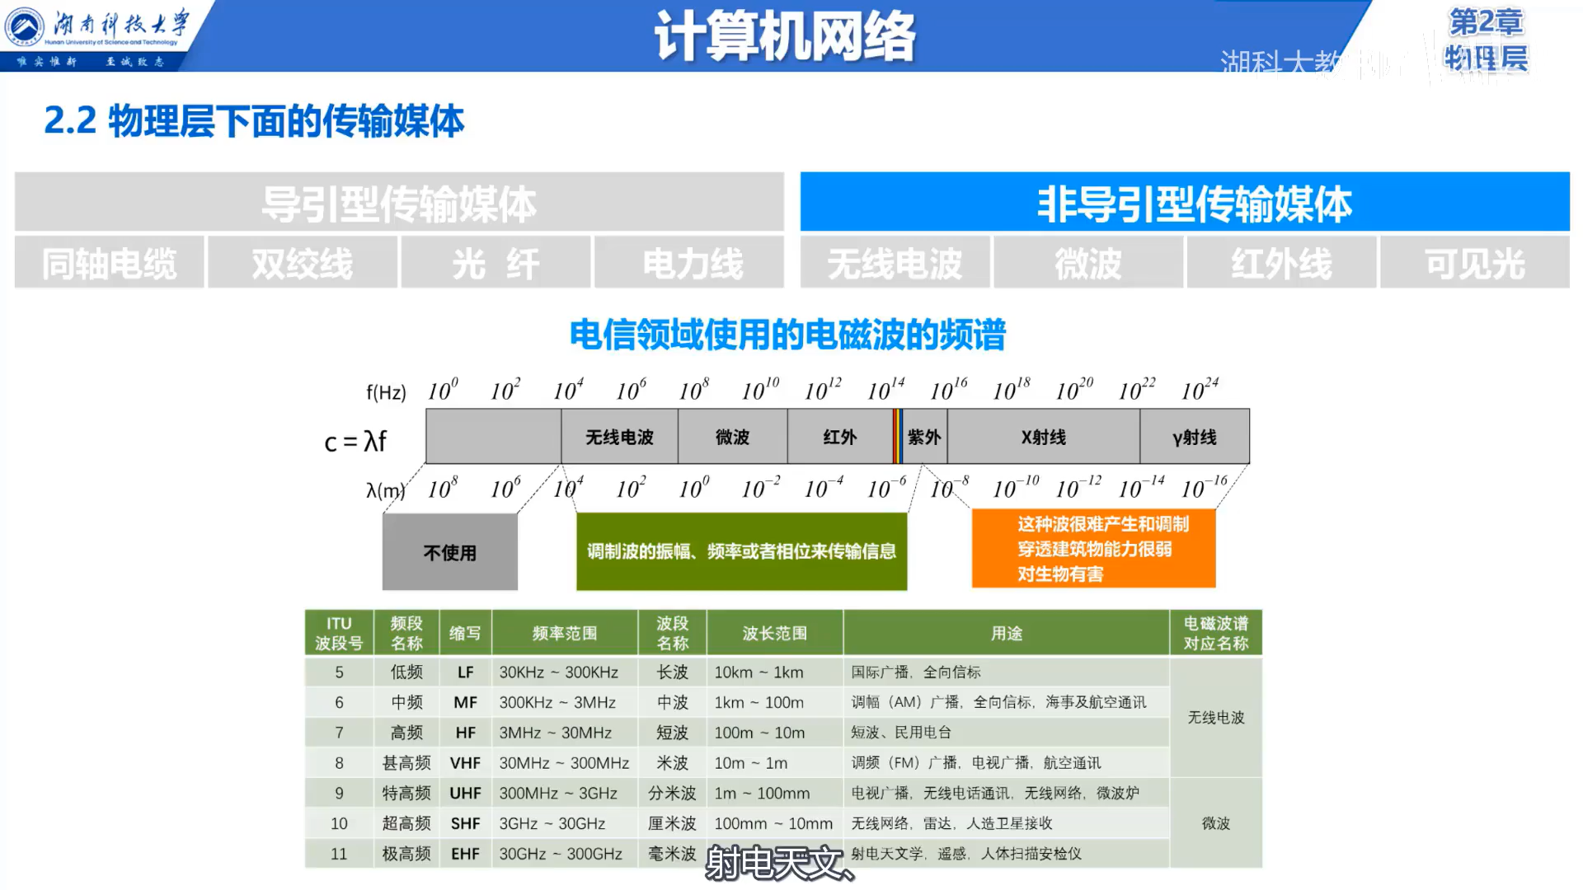Click the 红外 spectrum segment
This screenshot has width=1583, height=890.
coord(840,437)
